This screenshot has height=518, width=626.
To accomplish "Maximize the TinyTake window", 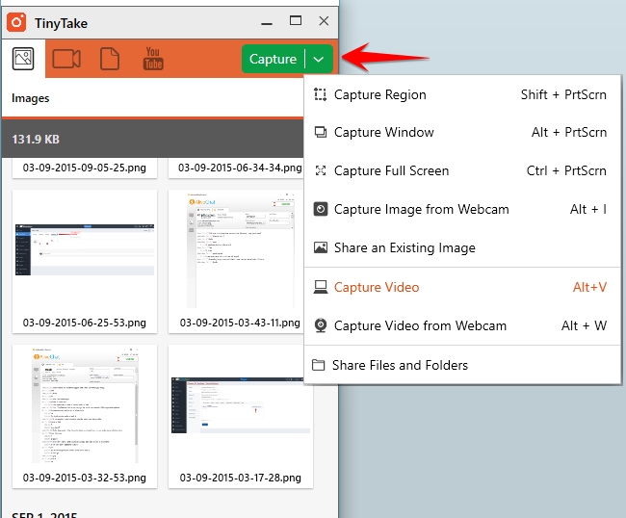I will pos(296,21).
